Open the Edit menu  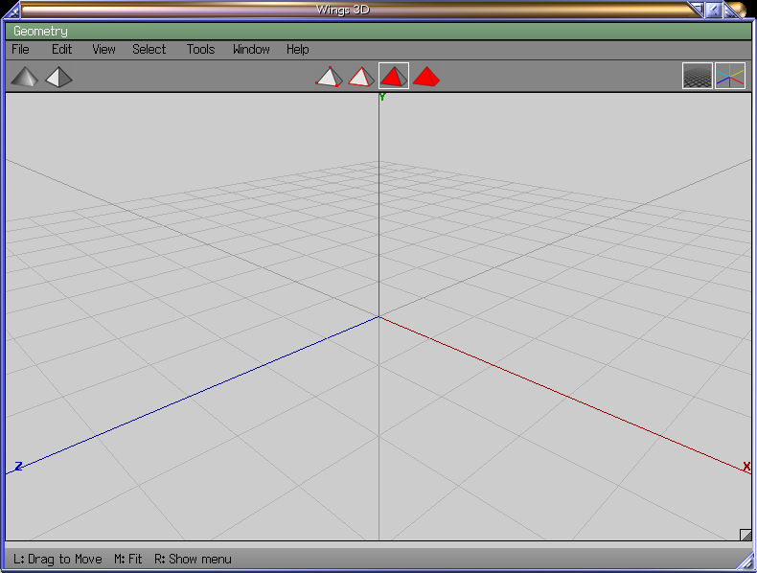(x=61, y=50)
